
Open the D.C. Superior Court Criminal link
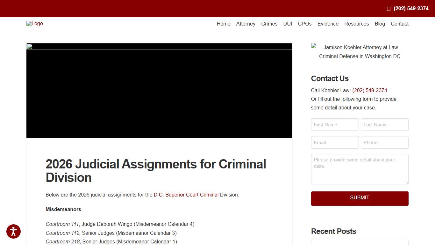(x=186, y=195)
